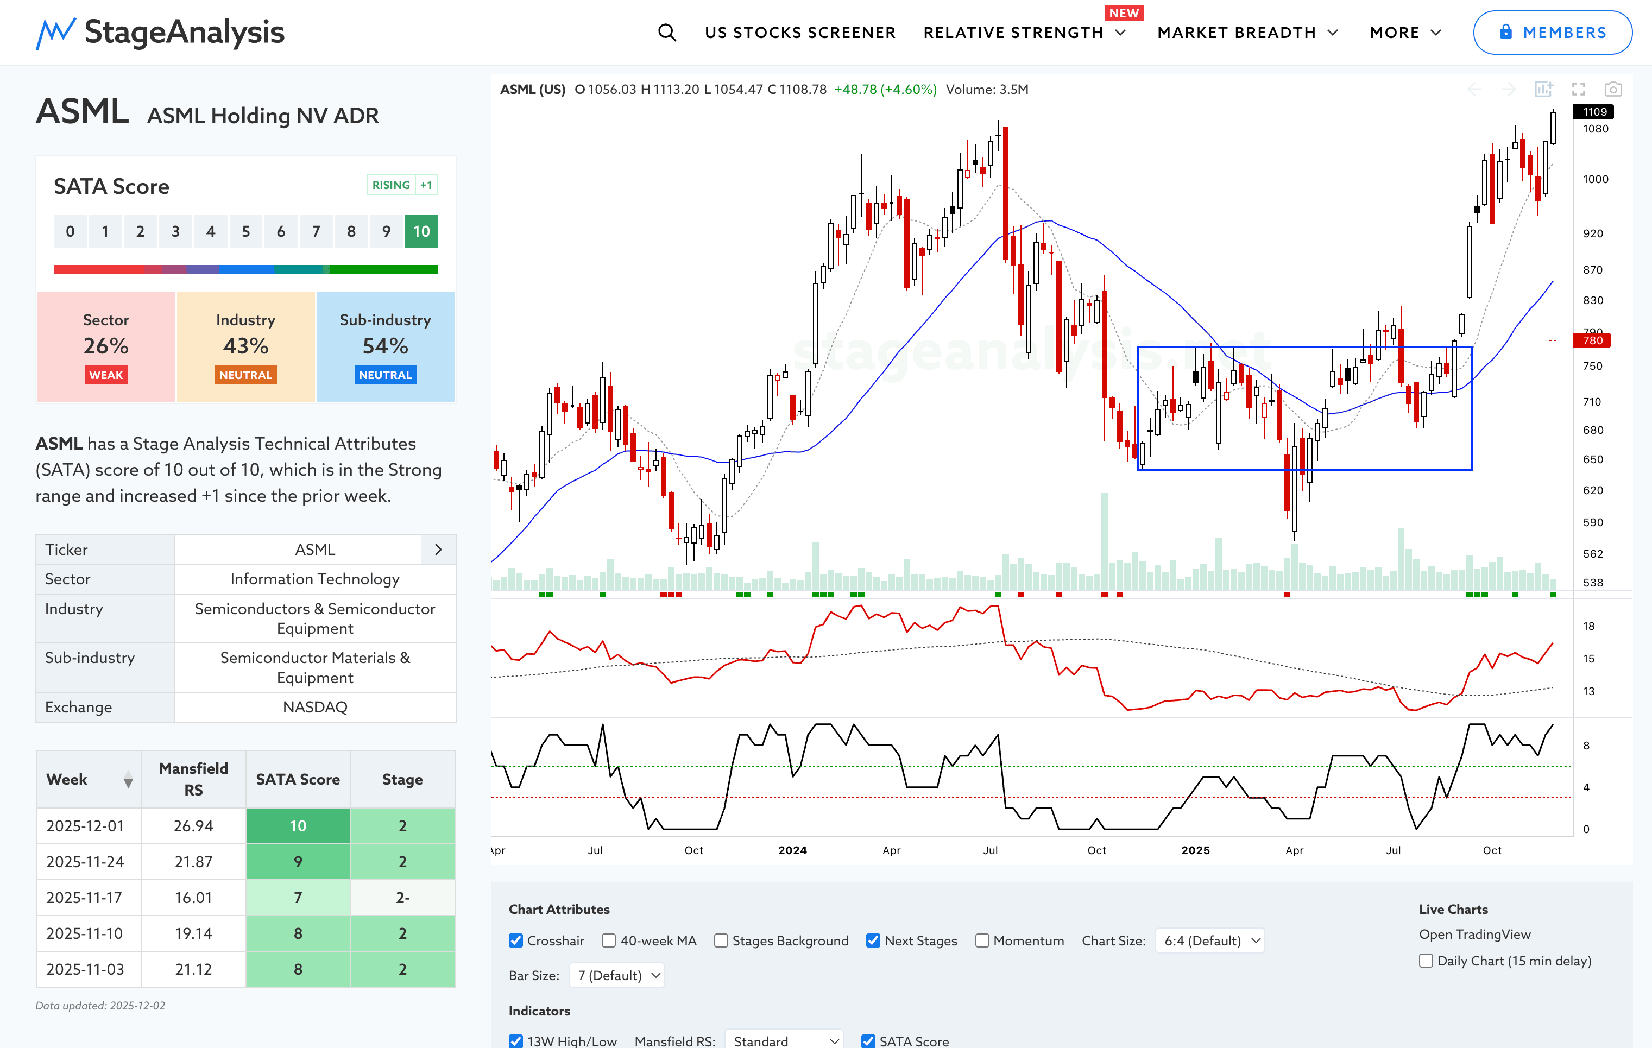This screenshot has height=1048, width=1652.
Task: Click the chart back arrow icon
Action: 1474,89
